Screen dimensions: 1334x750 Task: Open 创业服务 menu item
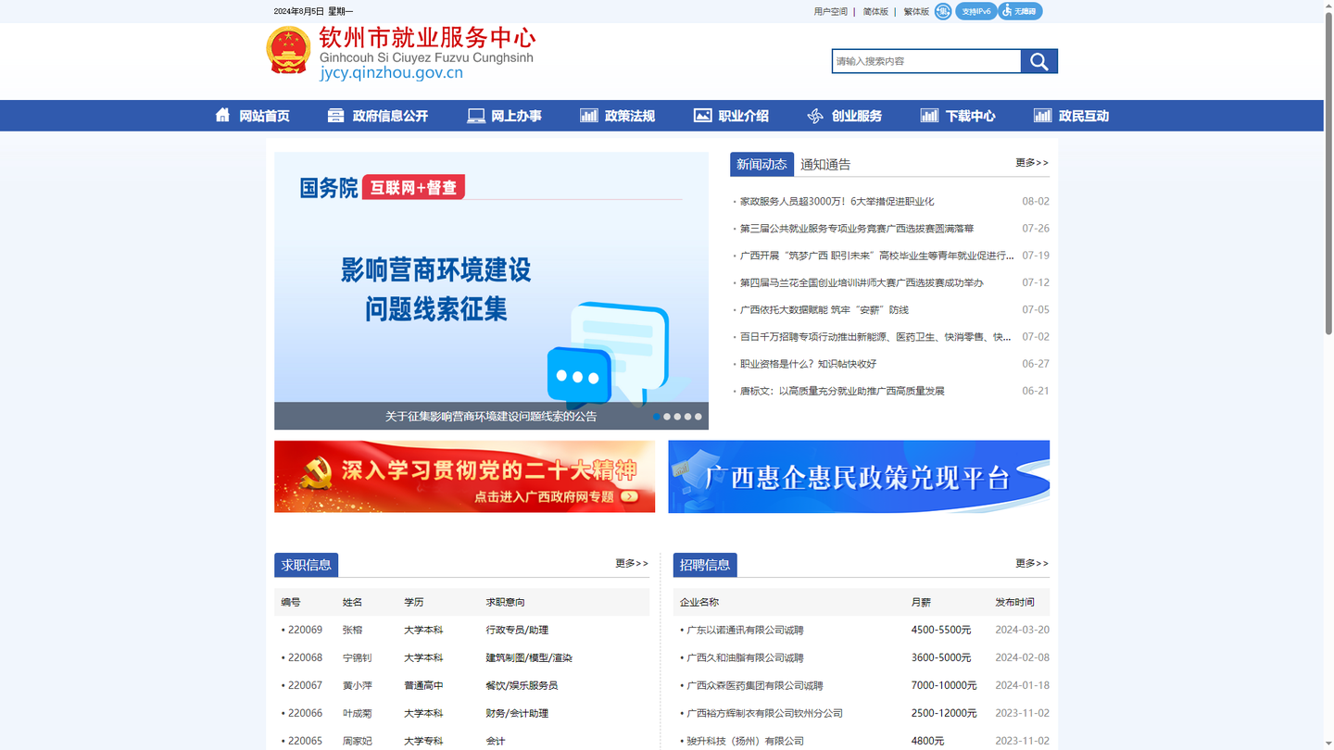pos(857,116)
